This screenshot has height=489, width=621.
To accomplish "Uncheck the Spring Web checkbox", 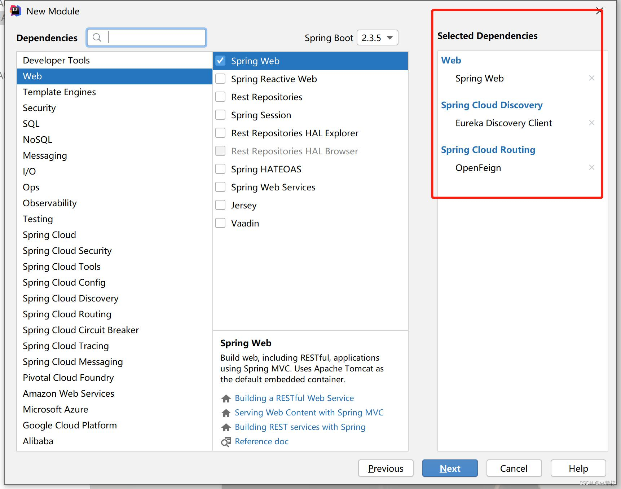I will [220, 61].
